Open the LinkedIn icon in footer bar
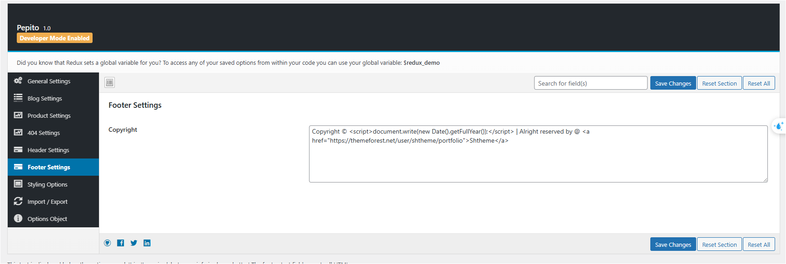The image size is (786, 264). click(147, 243)
